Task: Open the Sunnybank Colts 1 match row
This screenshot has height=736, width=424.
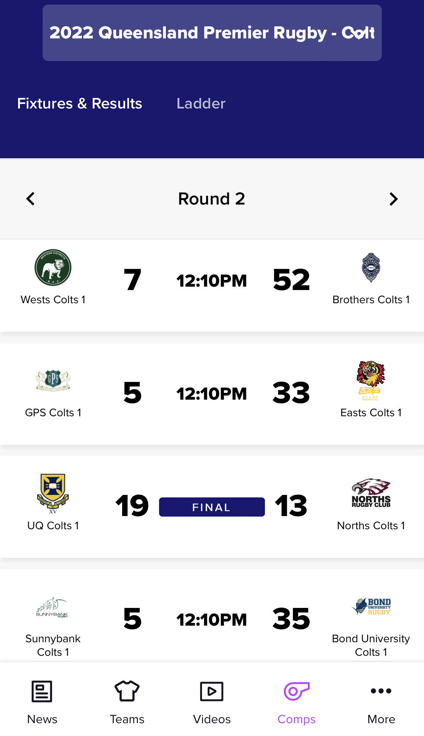Action: coord(212,620)
